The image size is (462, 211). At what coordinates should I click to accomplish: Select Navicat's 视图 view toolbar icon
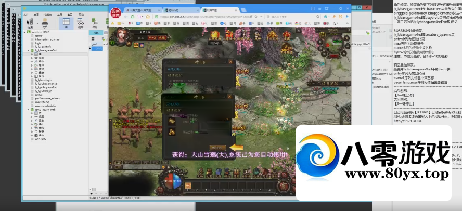[x=80, y=23]
